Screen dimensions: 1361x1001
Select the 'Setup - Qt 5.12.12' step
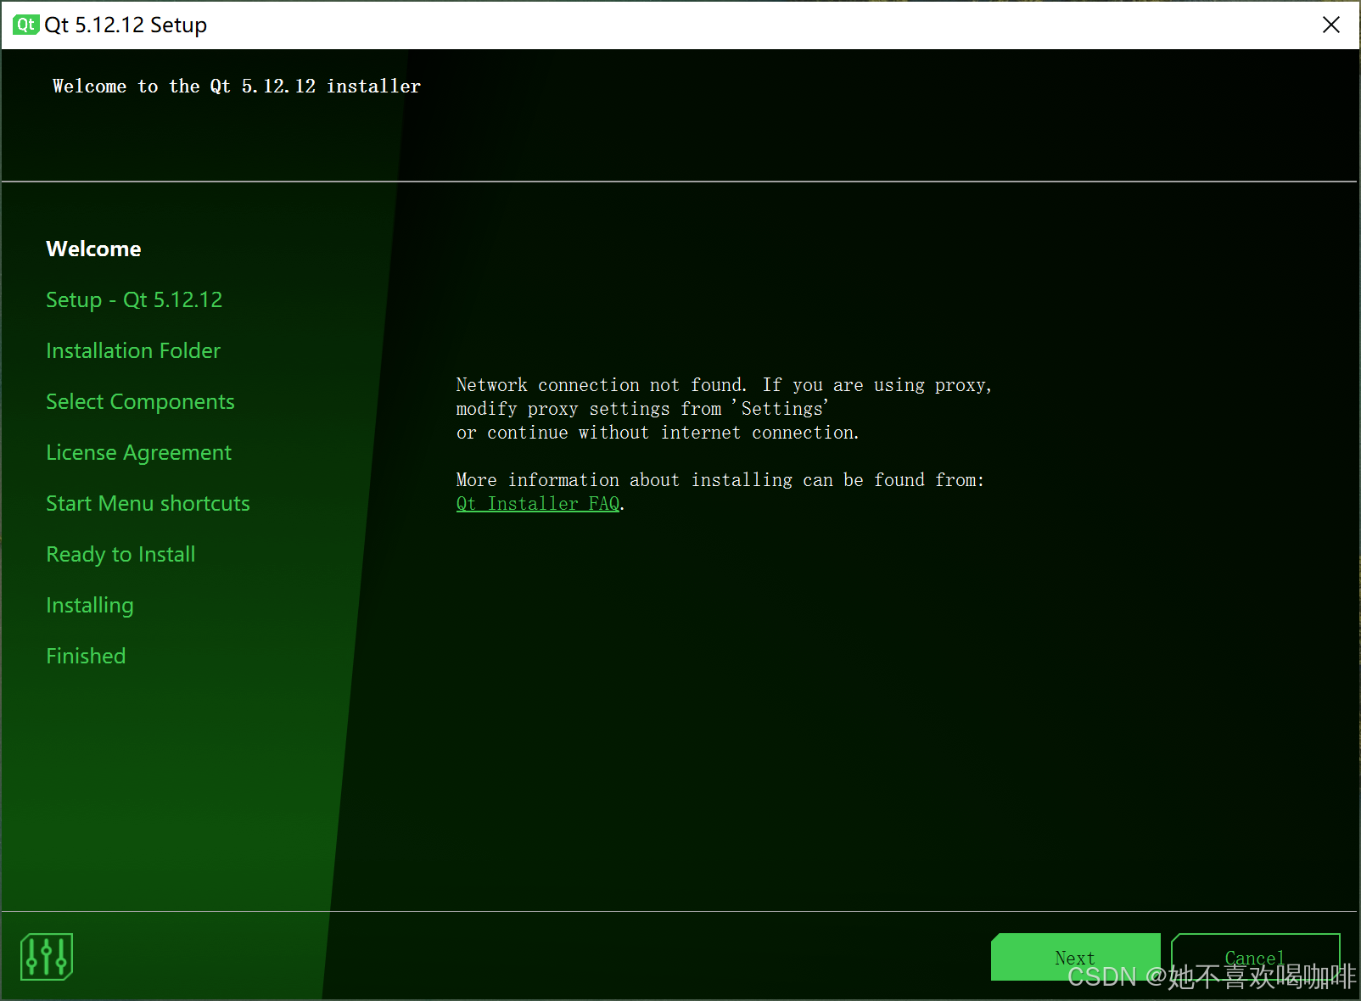click(134, 299)
